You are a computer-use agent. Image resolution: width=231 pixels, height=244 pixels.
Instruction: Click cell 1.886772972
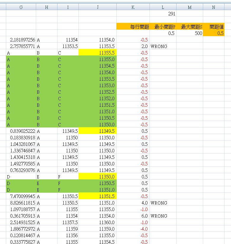coord(21,229)
